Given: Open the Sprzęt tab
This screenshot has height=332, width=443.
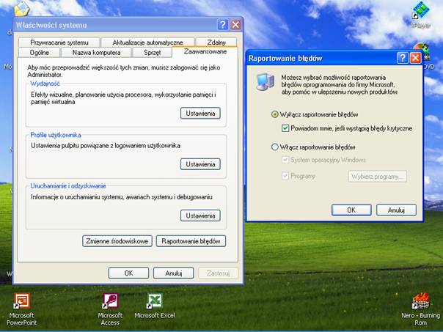Looking at the screenshot, I should (x=152, y=53).
